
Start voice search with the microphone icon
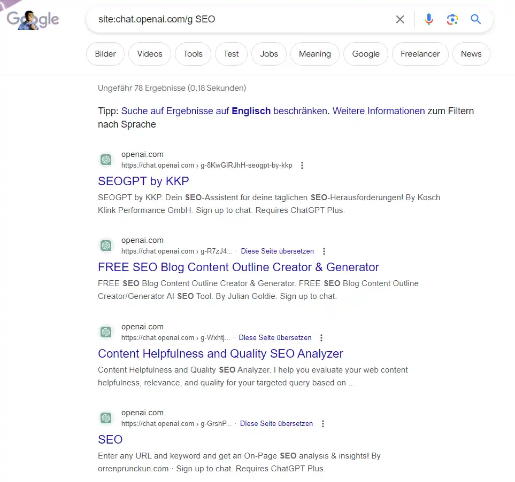click(x=429, y=19)
